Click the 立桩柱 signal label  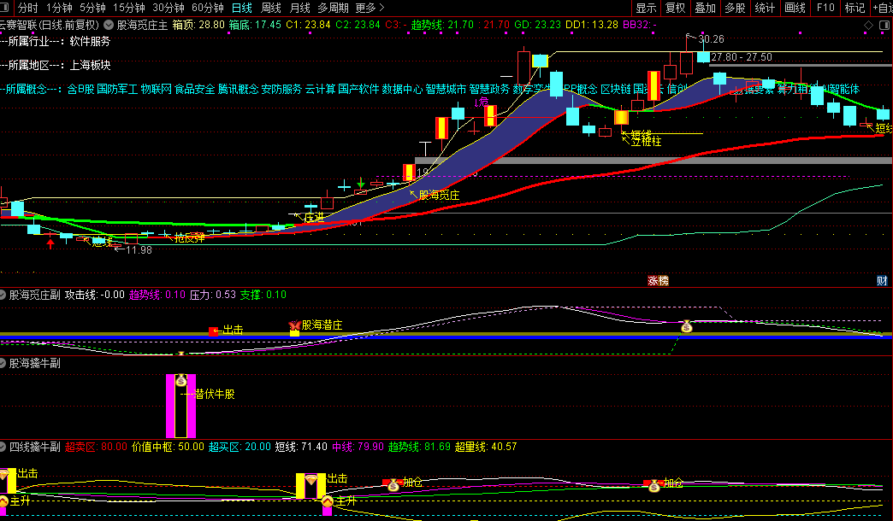(647, 142)
